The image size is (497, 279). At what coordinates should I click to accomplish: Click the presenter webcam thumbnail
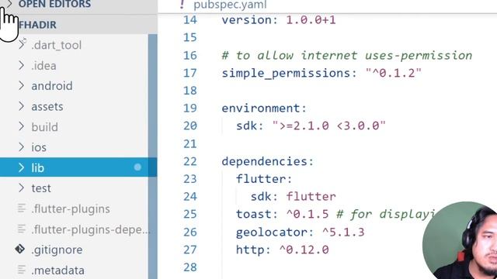[x=460, y=240]
